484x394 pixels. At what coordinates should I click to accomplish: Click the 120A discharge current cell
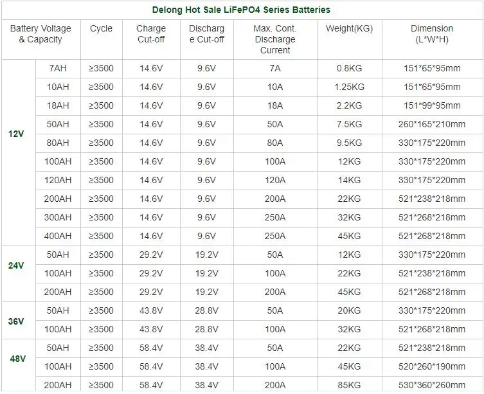(274, 181)
